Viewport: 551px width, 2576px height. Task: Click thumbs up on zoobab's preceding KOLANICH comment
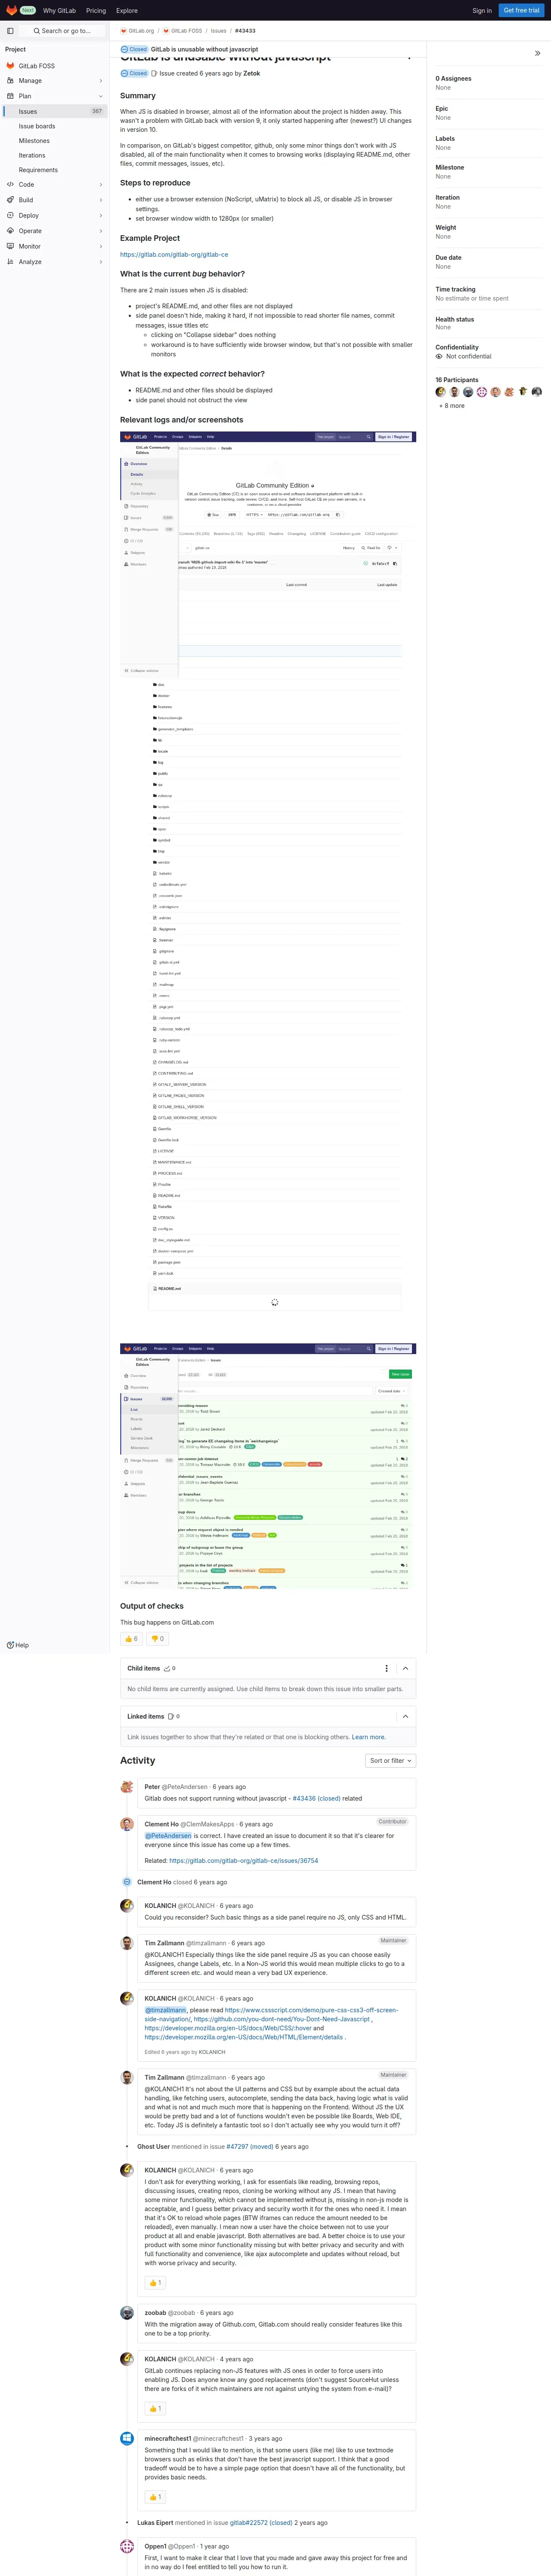[155, 2283]
